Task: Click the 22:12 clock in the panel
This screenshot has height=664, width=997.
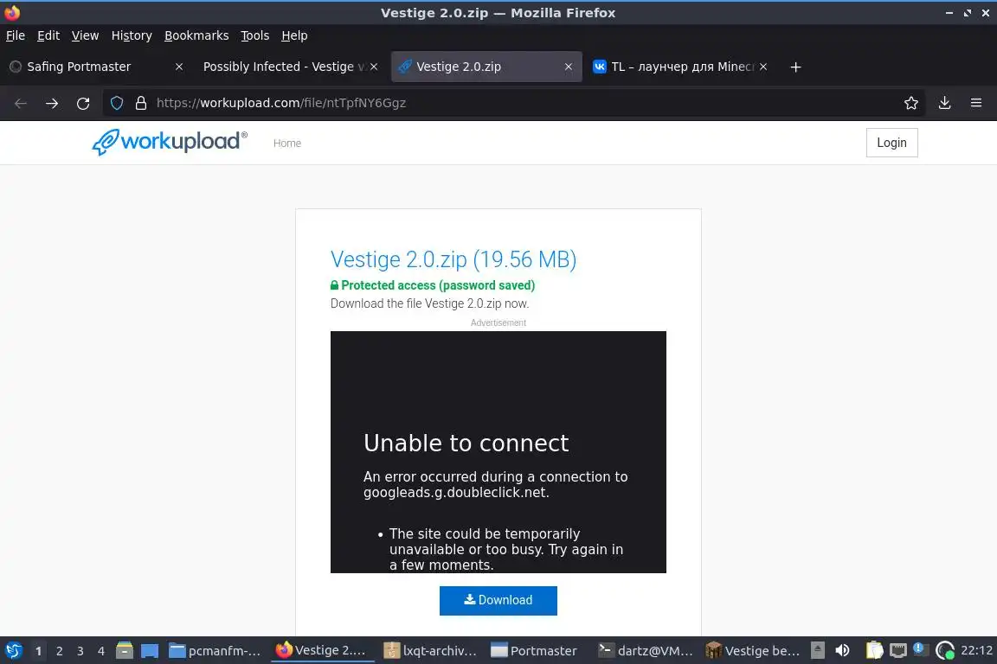Action: click(x=976, y=651)
